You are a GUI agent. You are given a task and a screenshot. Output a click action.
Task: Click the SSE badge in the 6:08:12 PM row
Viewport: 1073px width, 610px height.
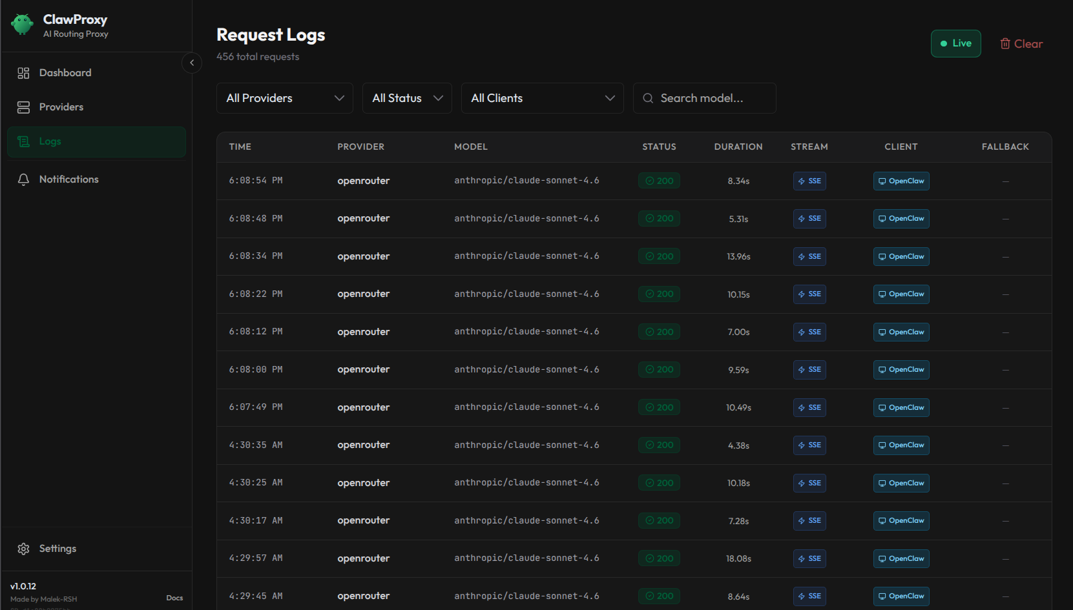click(809, 332)
